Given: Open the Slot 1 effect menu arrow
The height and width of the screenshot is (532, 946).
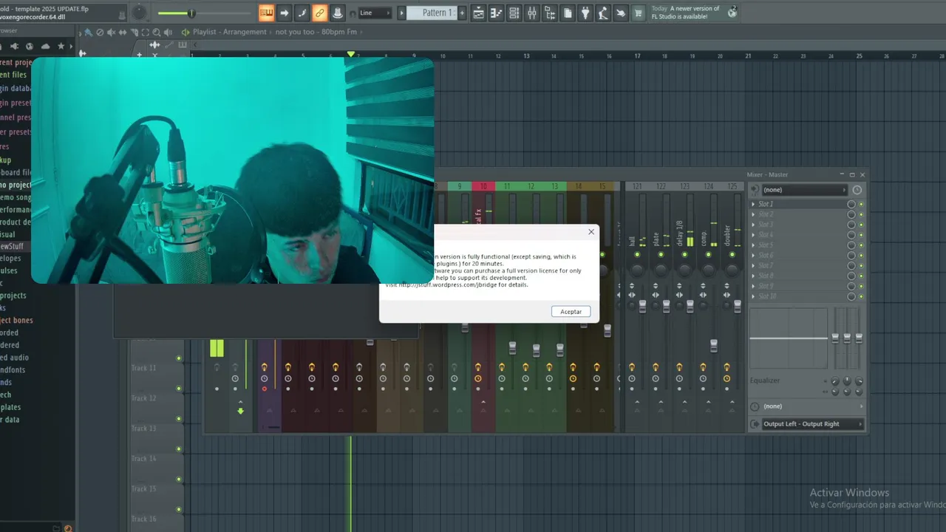Looking at the screenshot, I should tap(754, 204).
